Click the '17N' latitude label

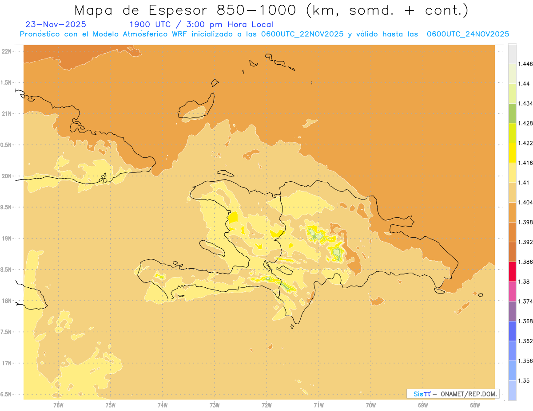tap(7, 363)
